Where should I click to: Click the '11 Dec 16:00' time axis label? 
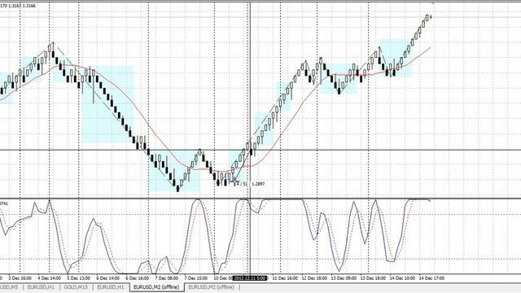285,278
